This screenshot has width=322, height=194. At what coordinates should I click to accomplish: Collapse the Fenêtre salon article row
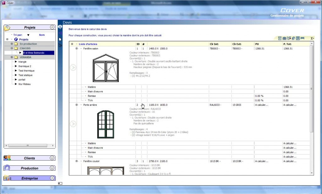(x=76, y=48)
